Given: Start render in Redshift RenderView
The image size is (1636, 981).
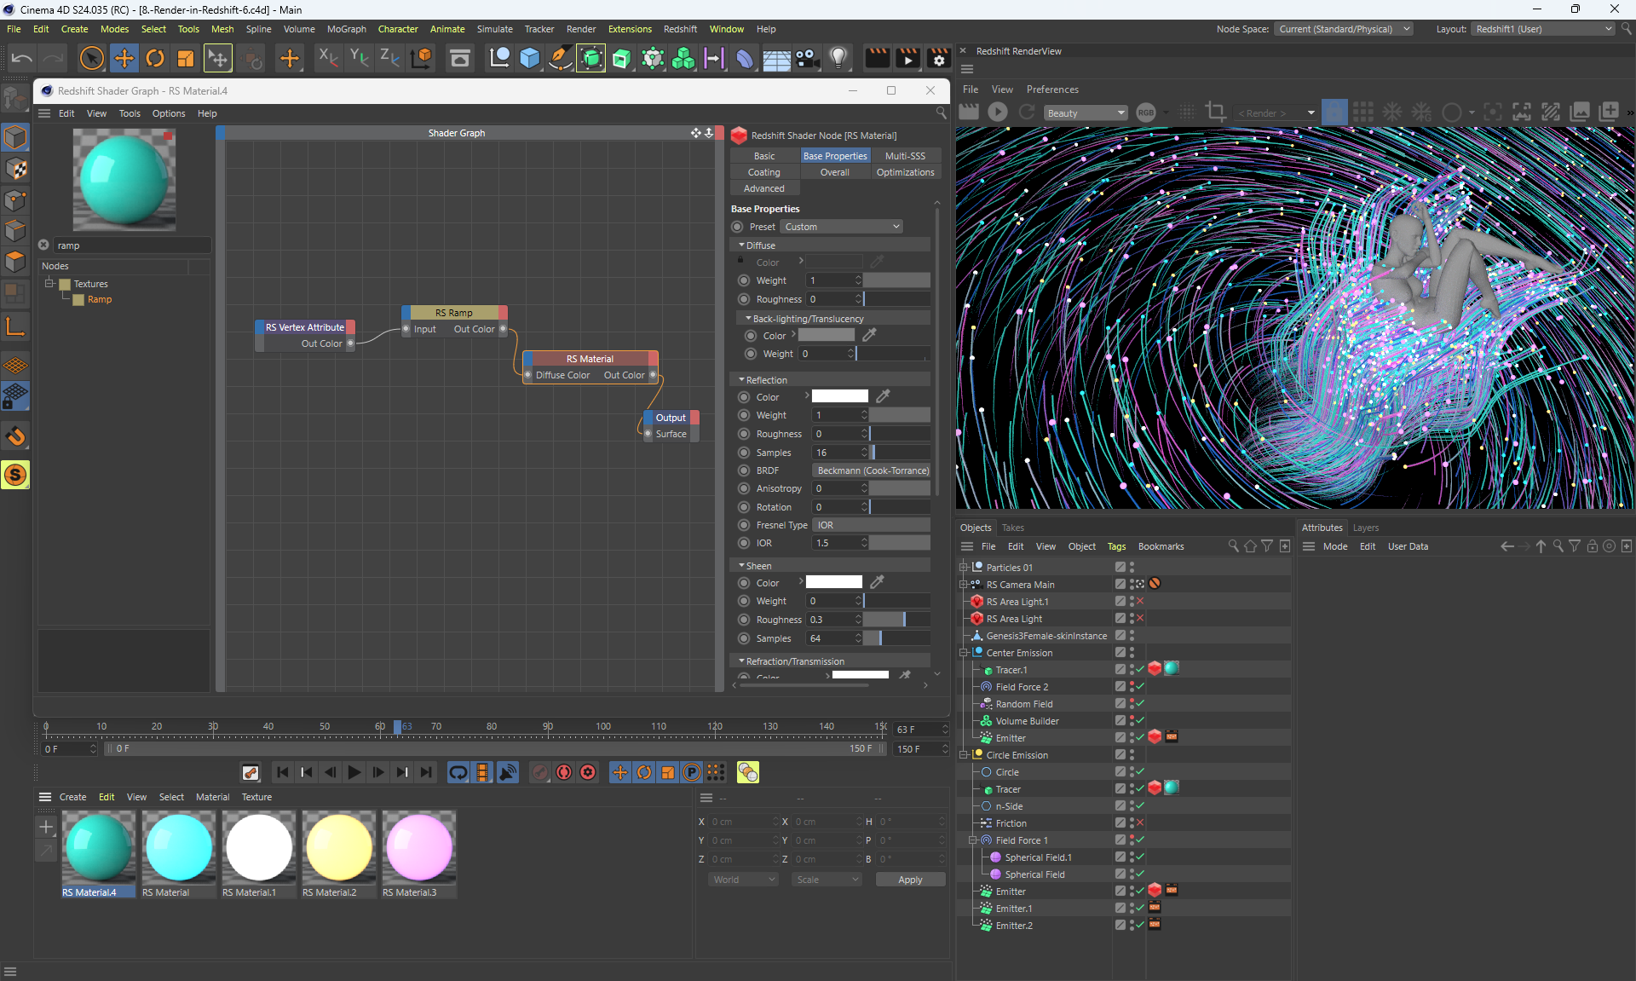Looking at the screenshot, I should (x=998, y=113).
